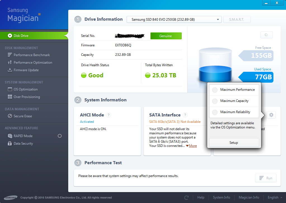Image resolution: width=286 pixels, height=203 pixels.
Task: Go to Firmware Update page
Action: click(26, 70)
